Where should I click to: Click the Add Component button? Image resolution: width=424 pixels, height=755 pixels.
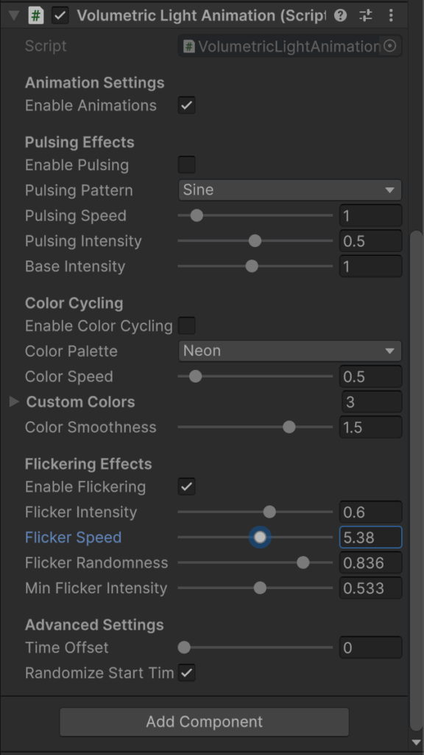point(205,722)
